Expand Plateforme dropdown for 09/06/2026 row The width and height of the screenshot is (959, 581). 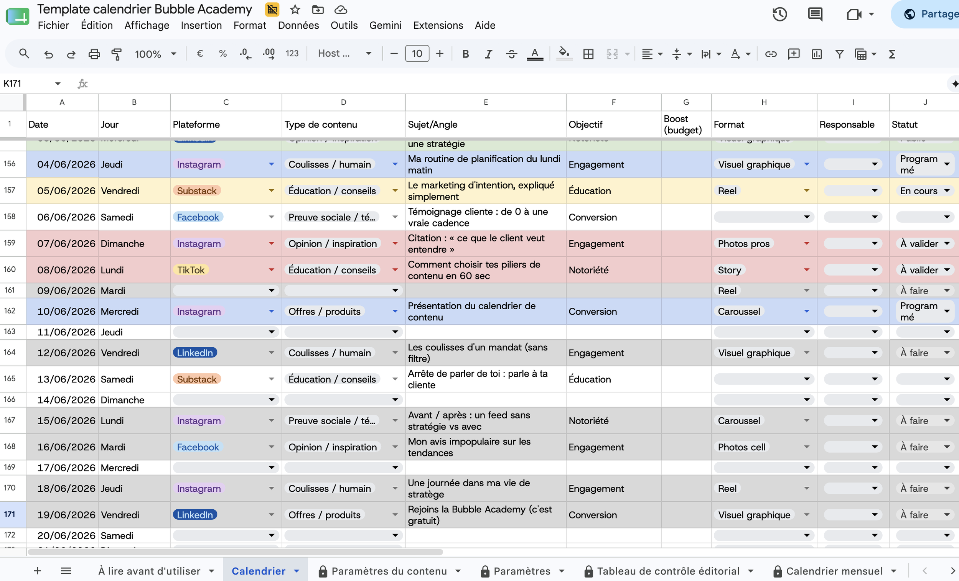(271, 290)
